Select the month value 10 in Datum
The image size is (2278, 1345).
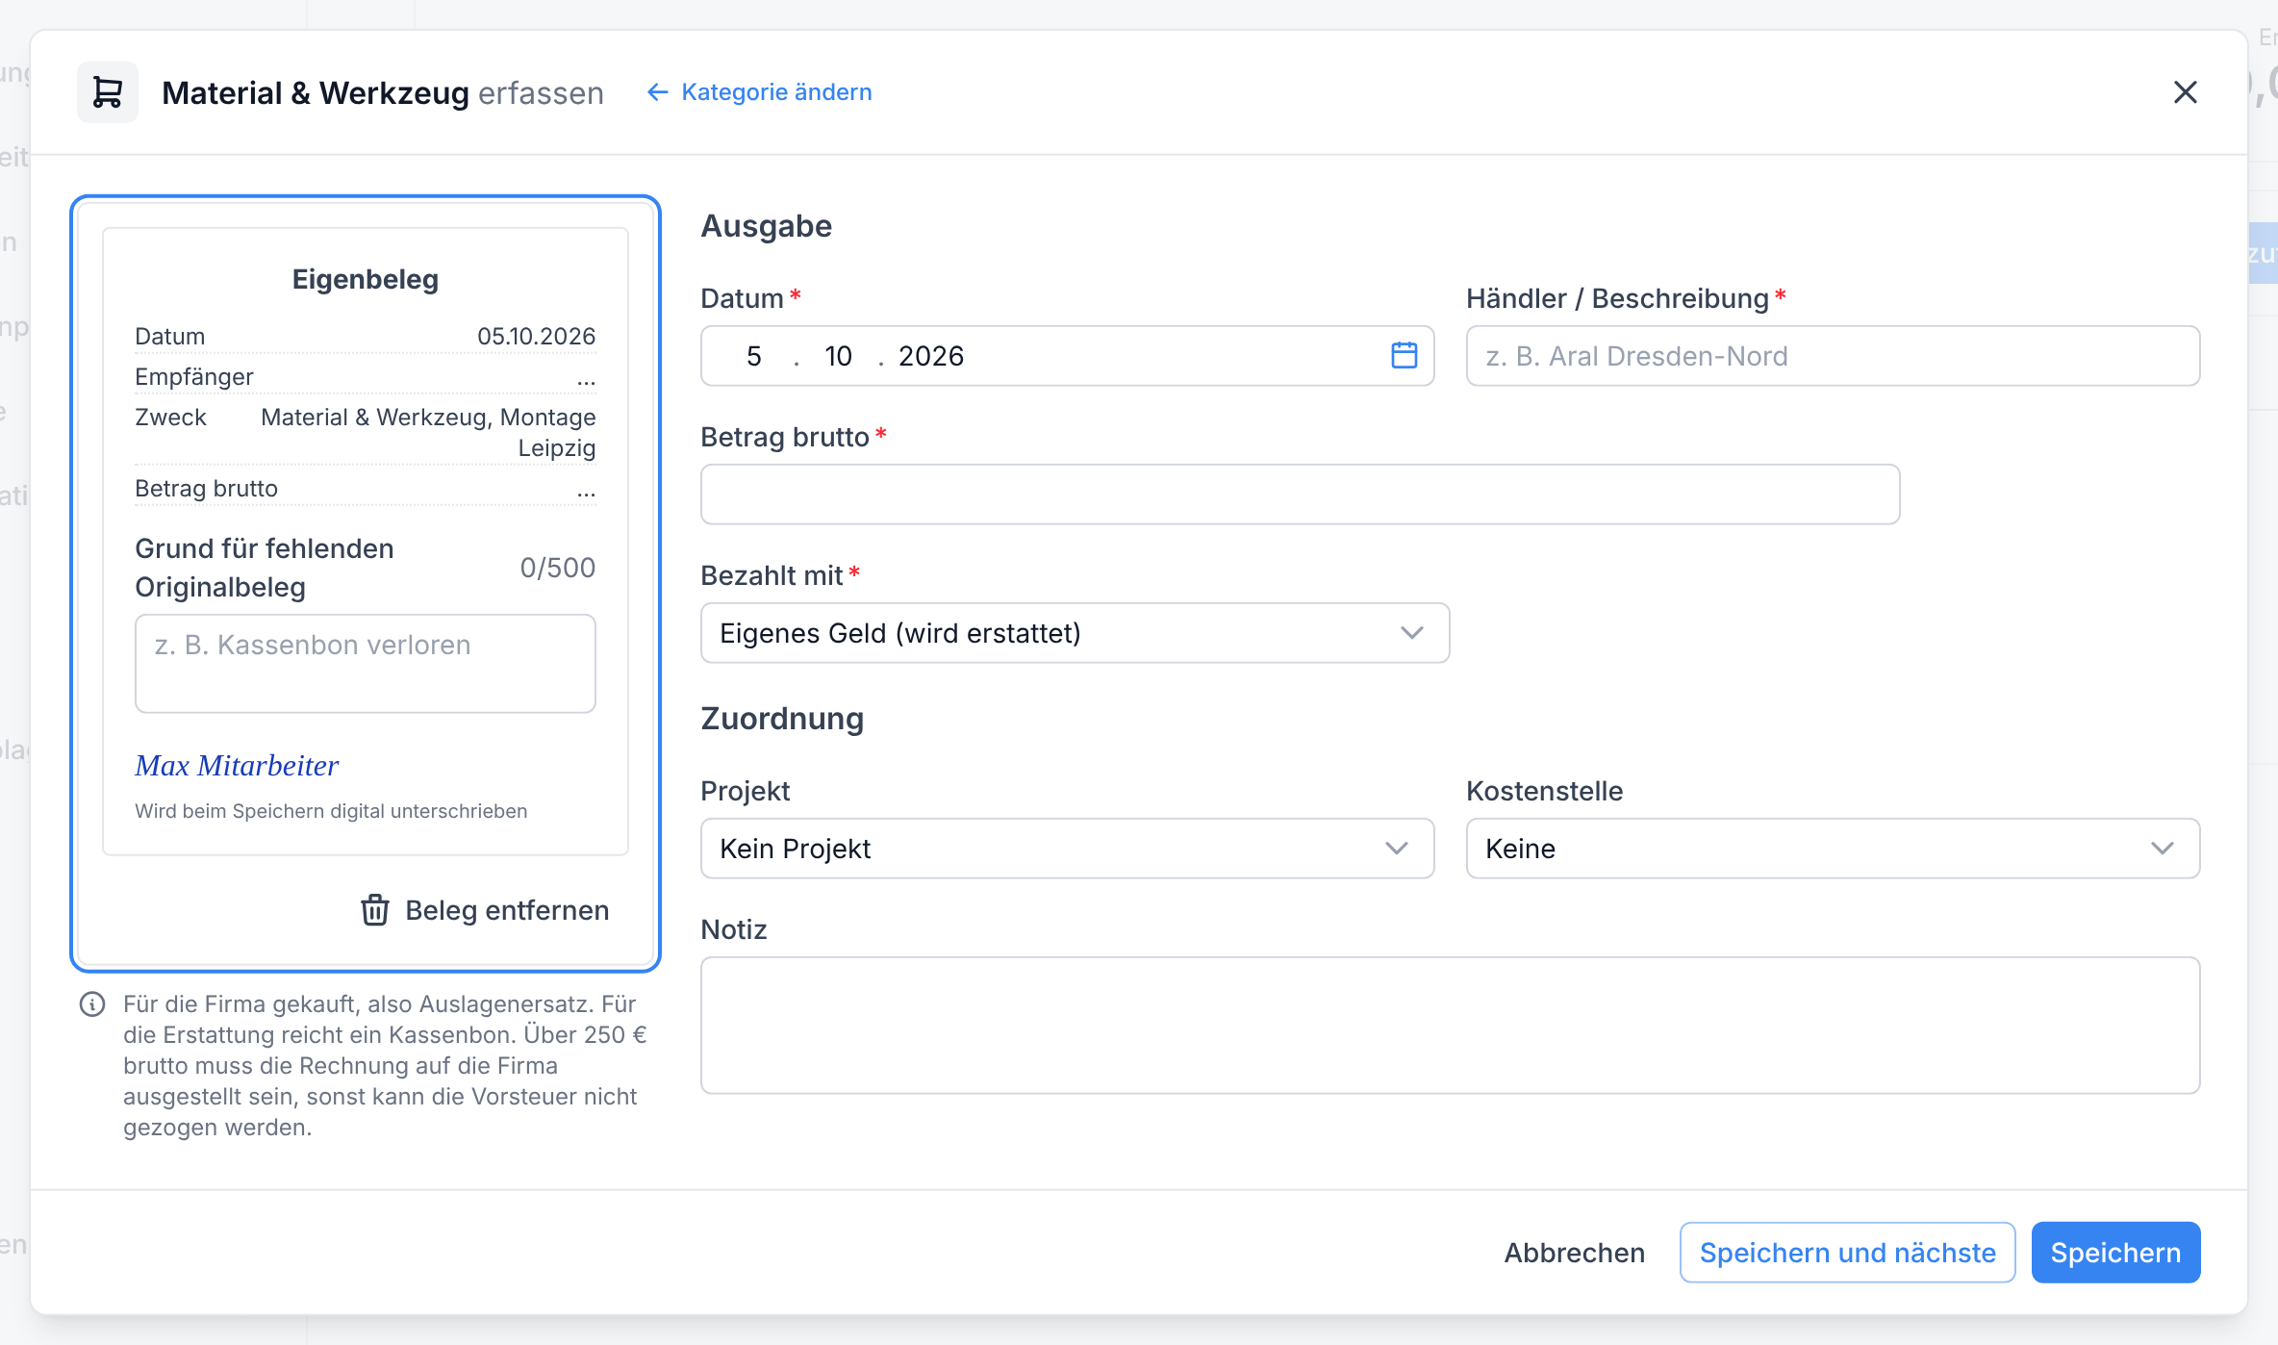[x=838, y=356]
